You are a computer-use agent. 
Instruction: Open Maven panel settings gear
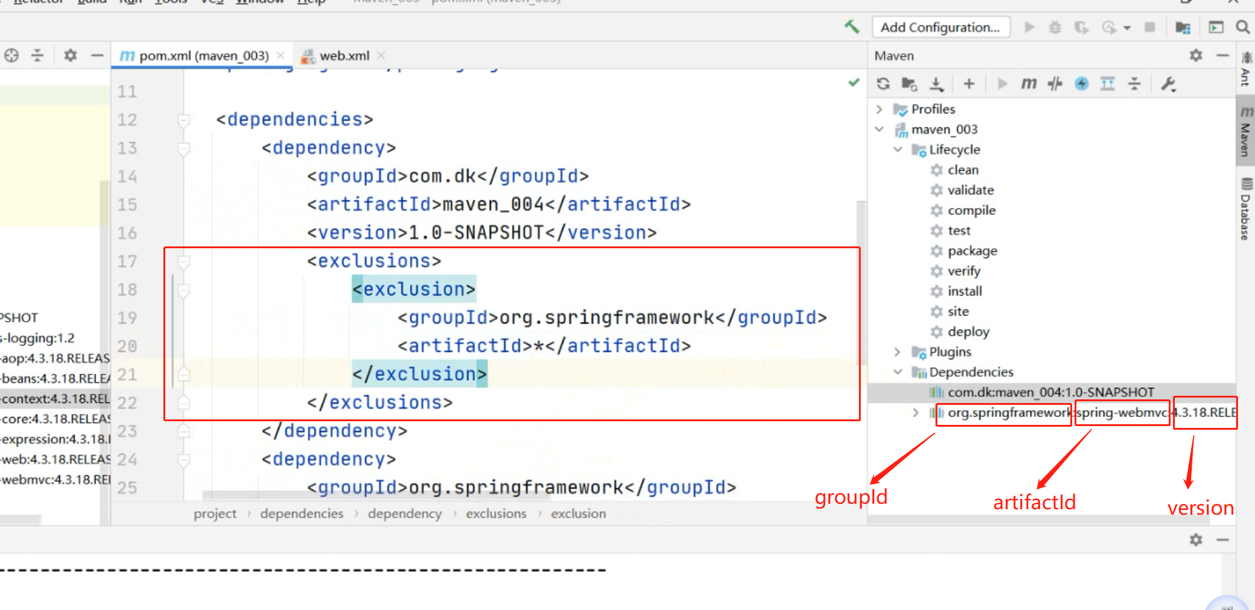coord(1195,55)
